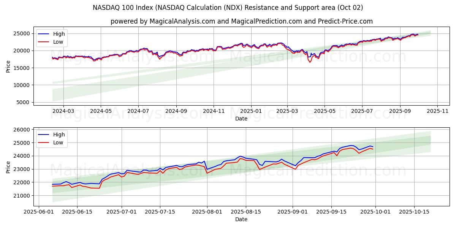Screen dimensions: 456x228
Task: Click the 2025-11 tick on top x-axis
Action: pos(437,111)
